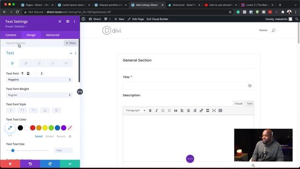Viewport: 300px width, 169px height.
Task: Click the Home menu link
Action: pyautogui.click(x=263, y=30)
